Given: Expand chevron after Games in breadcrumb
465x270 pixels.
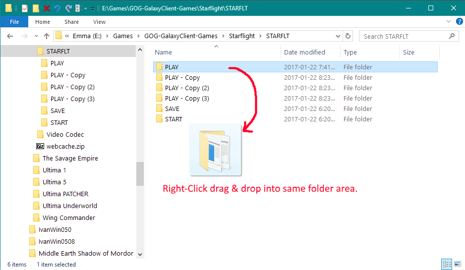Looking at the screenshot, I should (x=138, y=36).
